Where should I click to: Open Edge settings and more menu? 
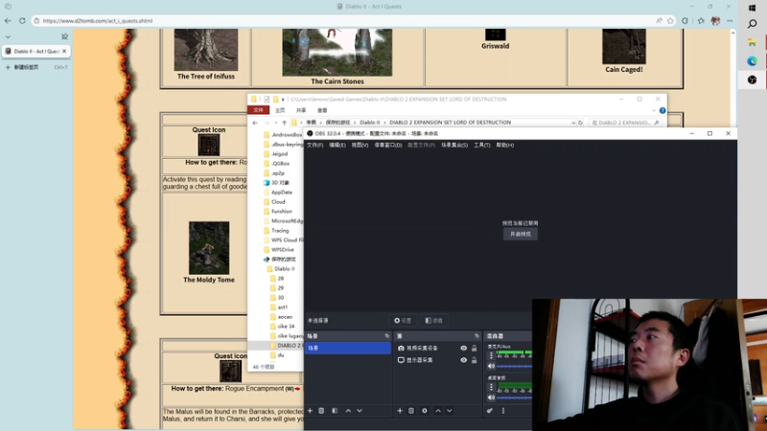click(730, 20)
